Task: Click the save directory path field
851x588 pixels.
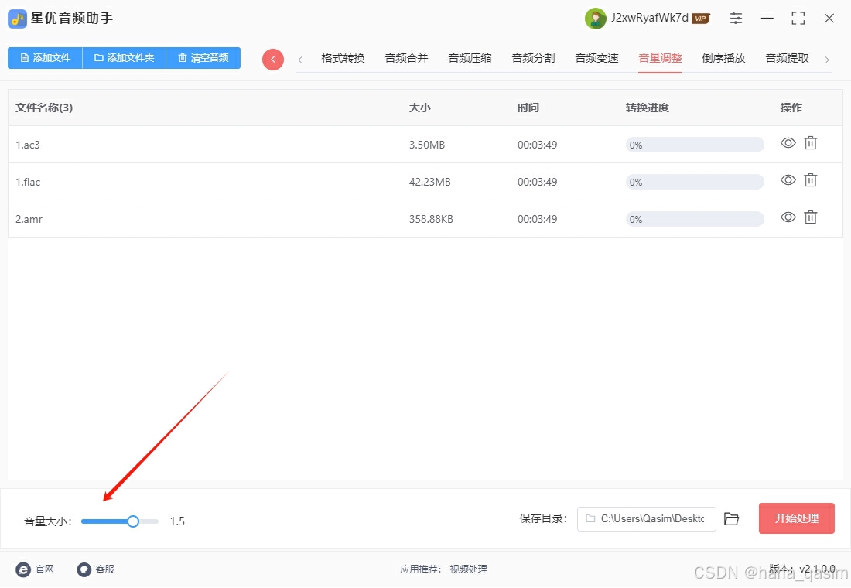Action: (647, 519)
